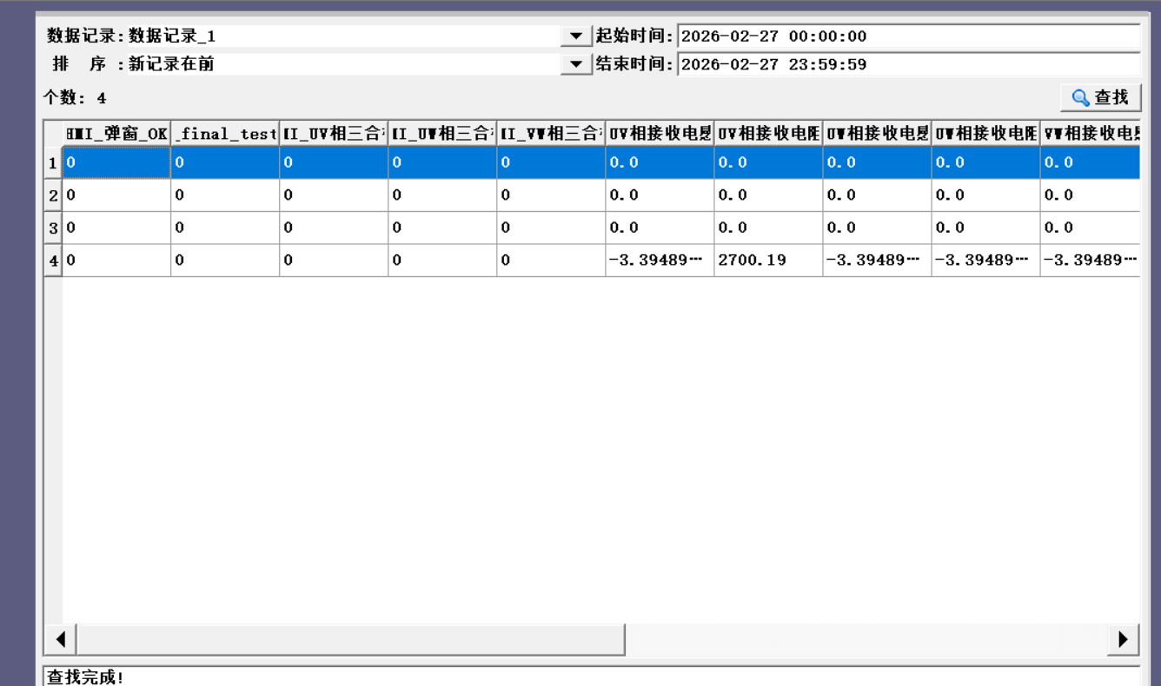Click the horizontal scrollbar left arrow
The image size is (1161, 686).
tap(60, 640)
